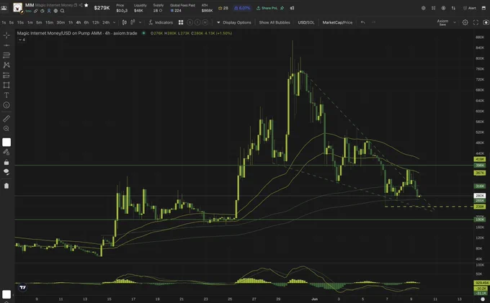The image size is (490, 303).
Task: Toggle hide all drawings eye icon
Action: (6, 172)
